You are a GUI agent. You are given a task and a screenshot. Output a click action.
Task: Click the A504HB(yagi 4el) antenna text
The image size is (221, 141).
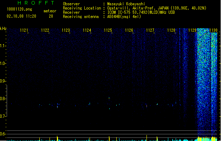[124, 17]
